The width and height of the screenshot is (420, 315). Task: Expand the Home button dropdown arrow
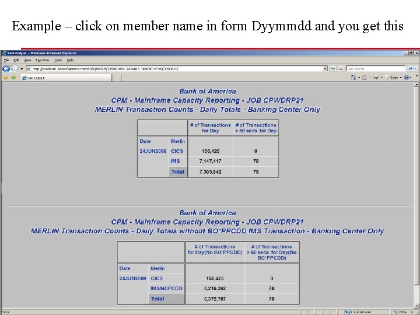click(359, 78)
